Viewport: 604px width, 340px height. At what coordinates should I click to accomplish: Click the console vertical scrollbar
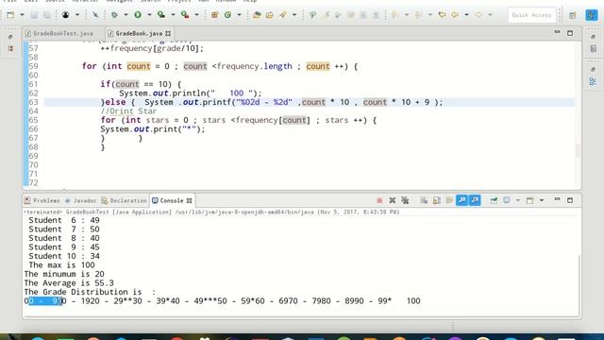[579, 285]
